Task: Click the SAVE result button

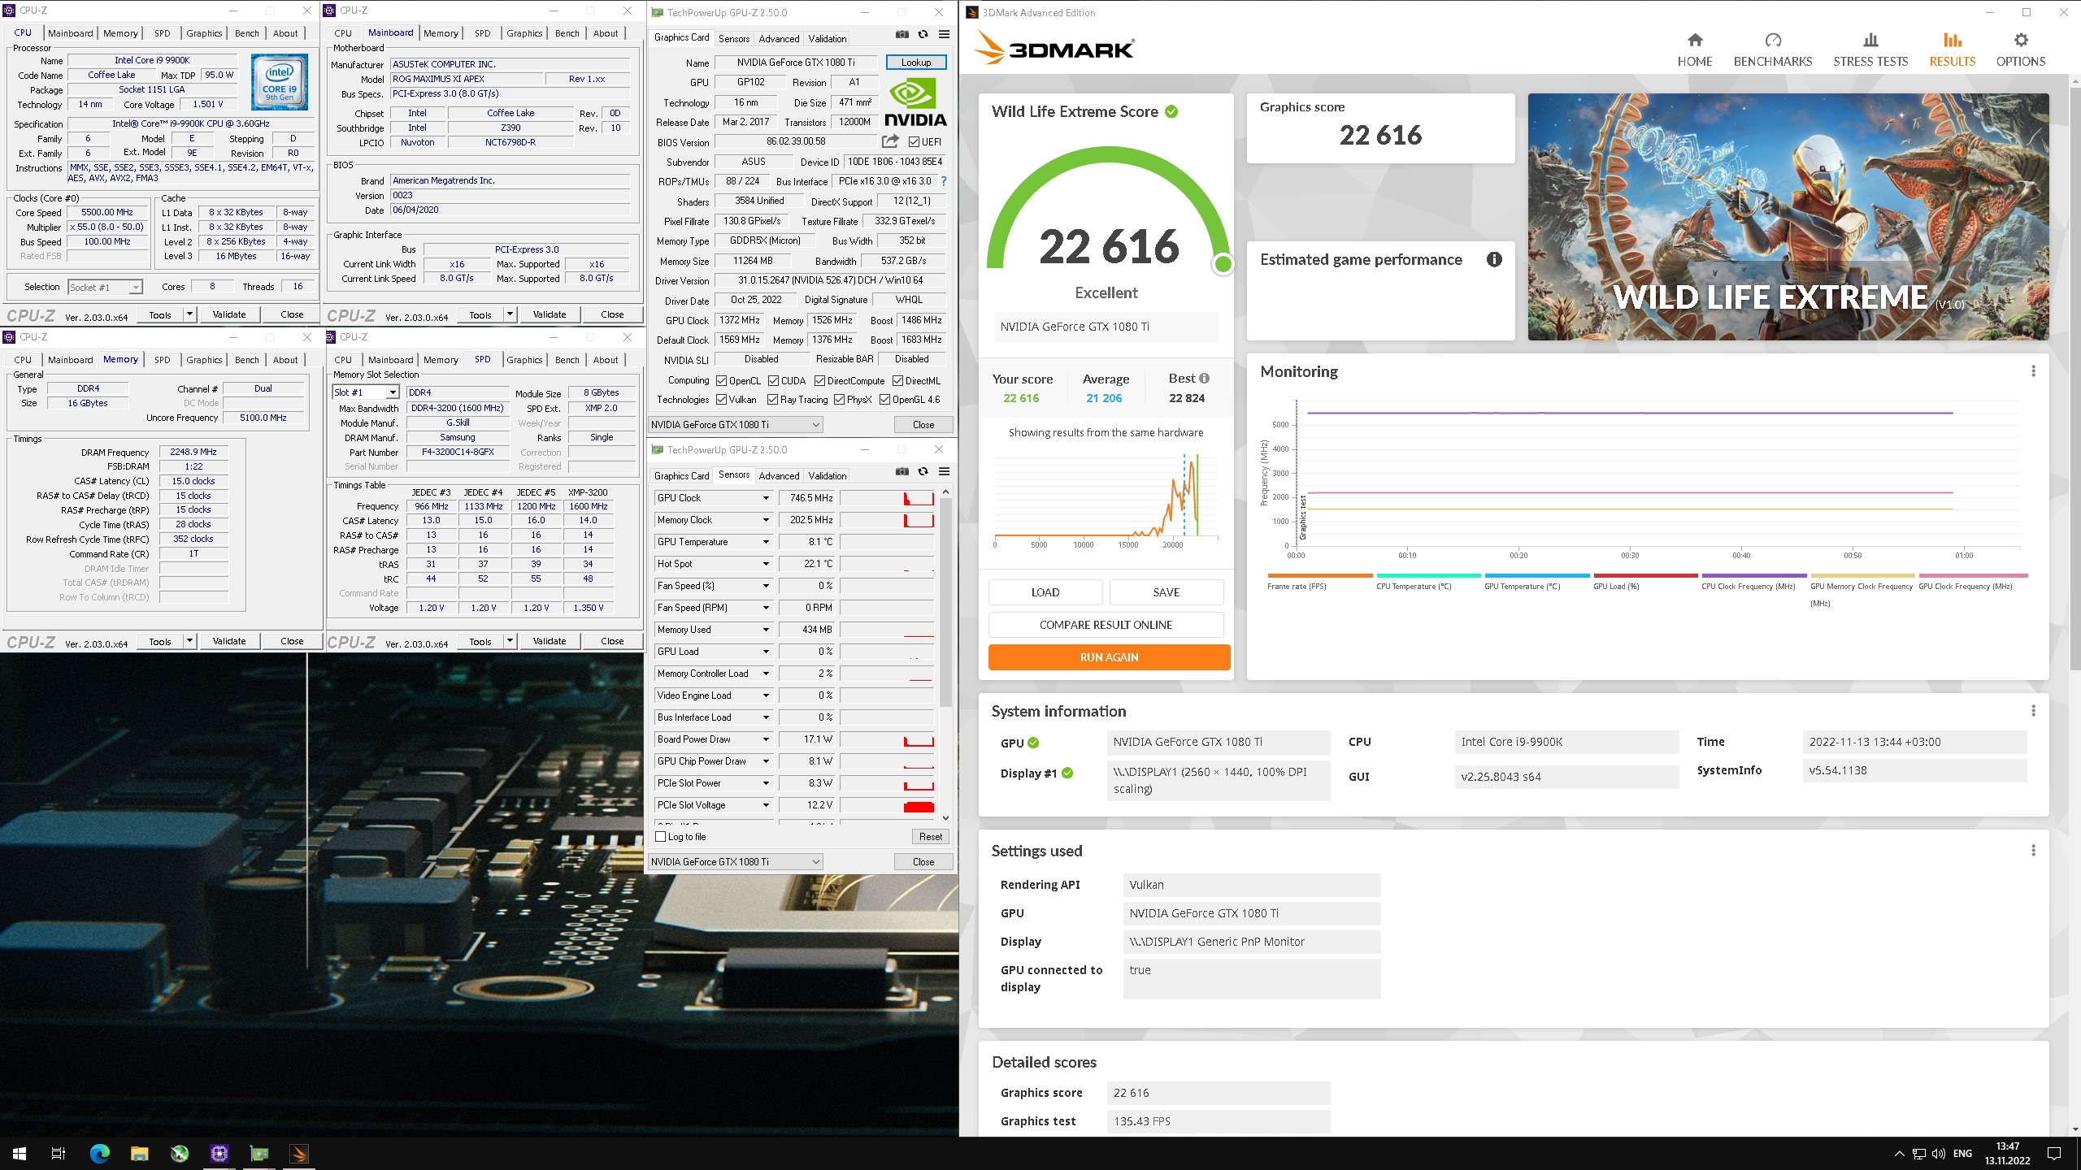Action: pos(1166,591)
